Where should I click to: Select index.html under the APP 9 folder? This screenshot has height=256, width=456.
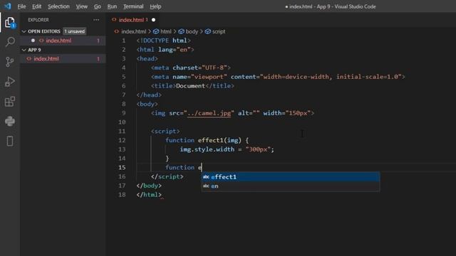click(x=63, y=58)
